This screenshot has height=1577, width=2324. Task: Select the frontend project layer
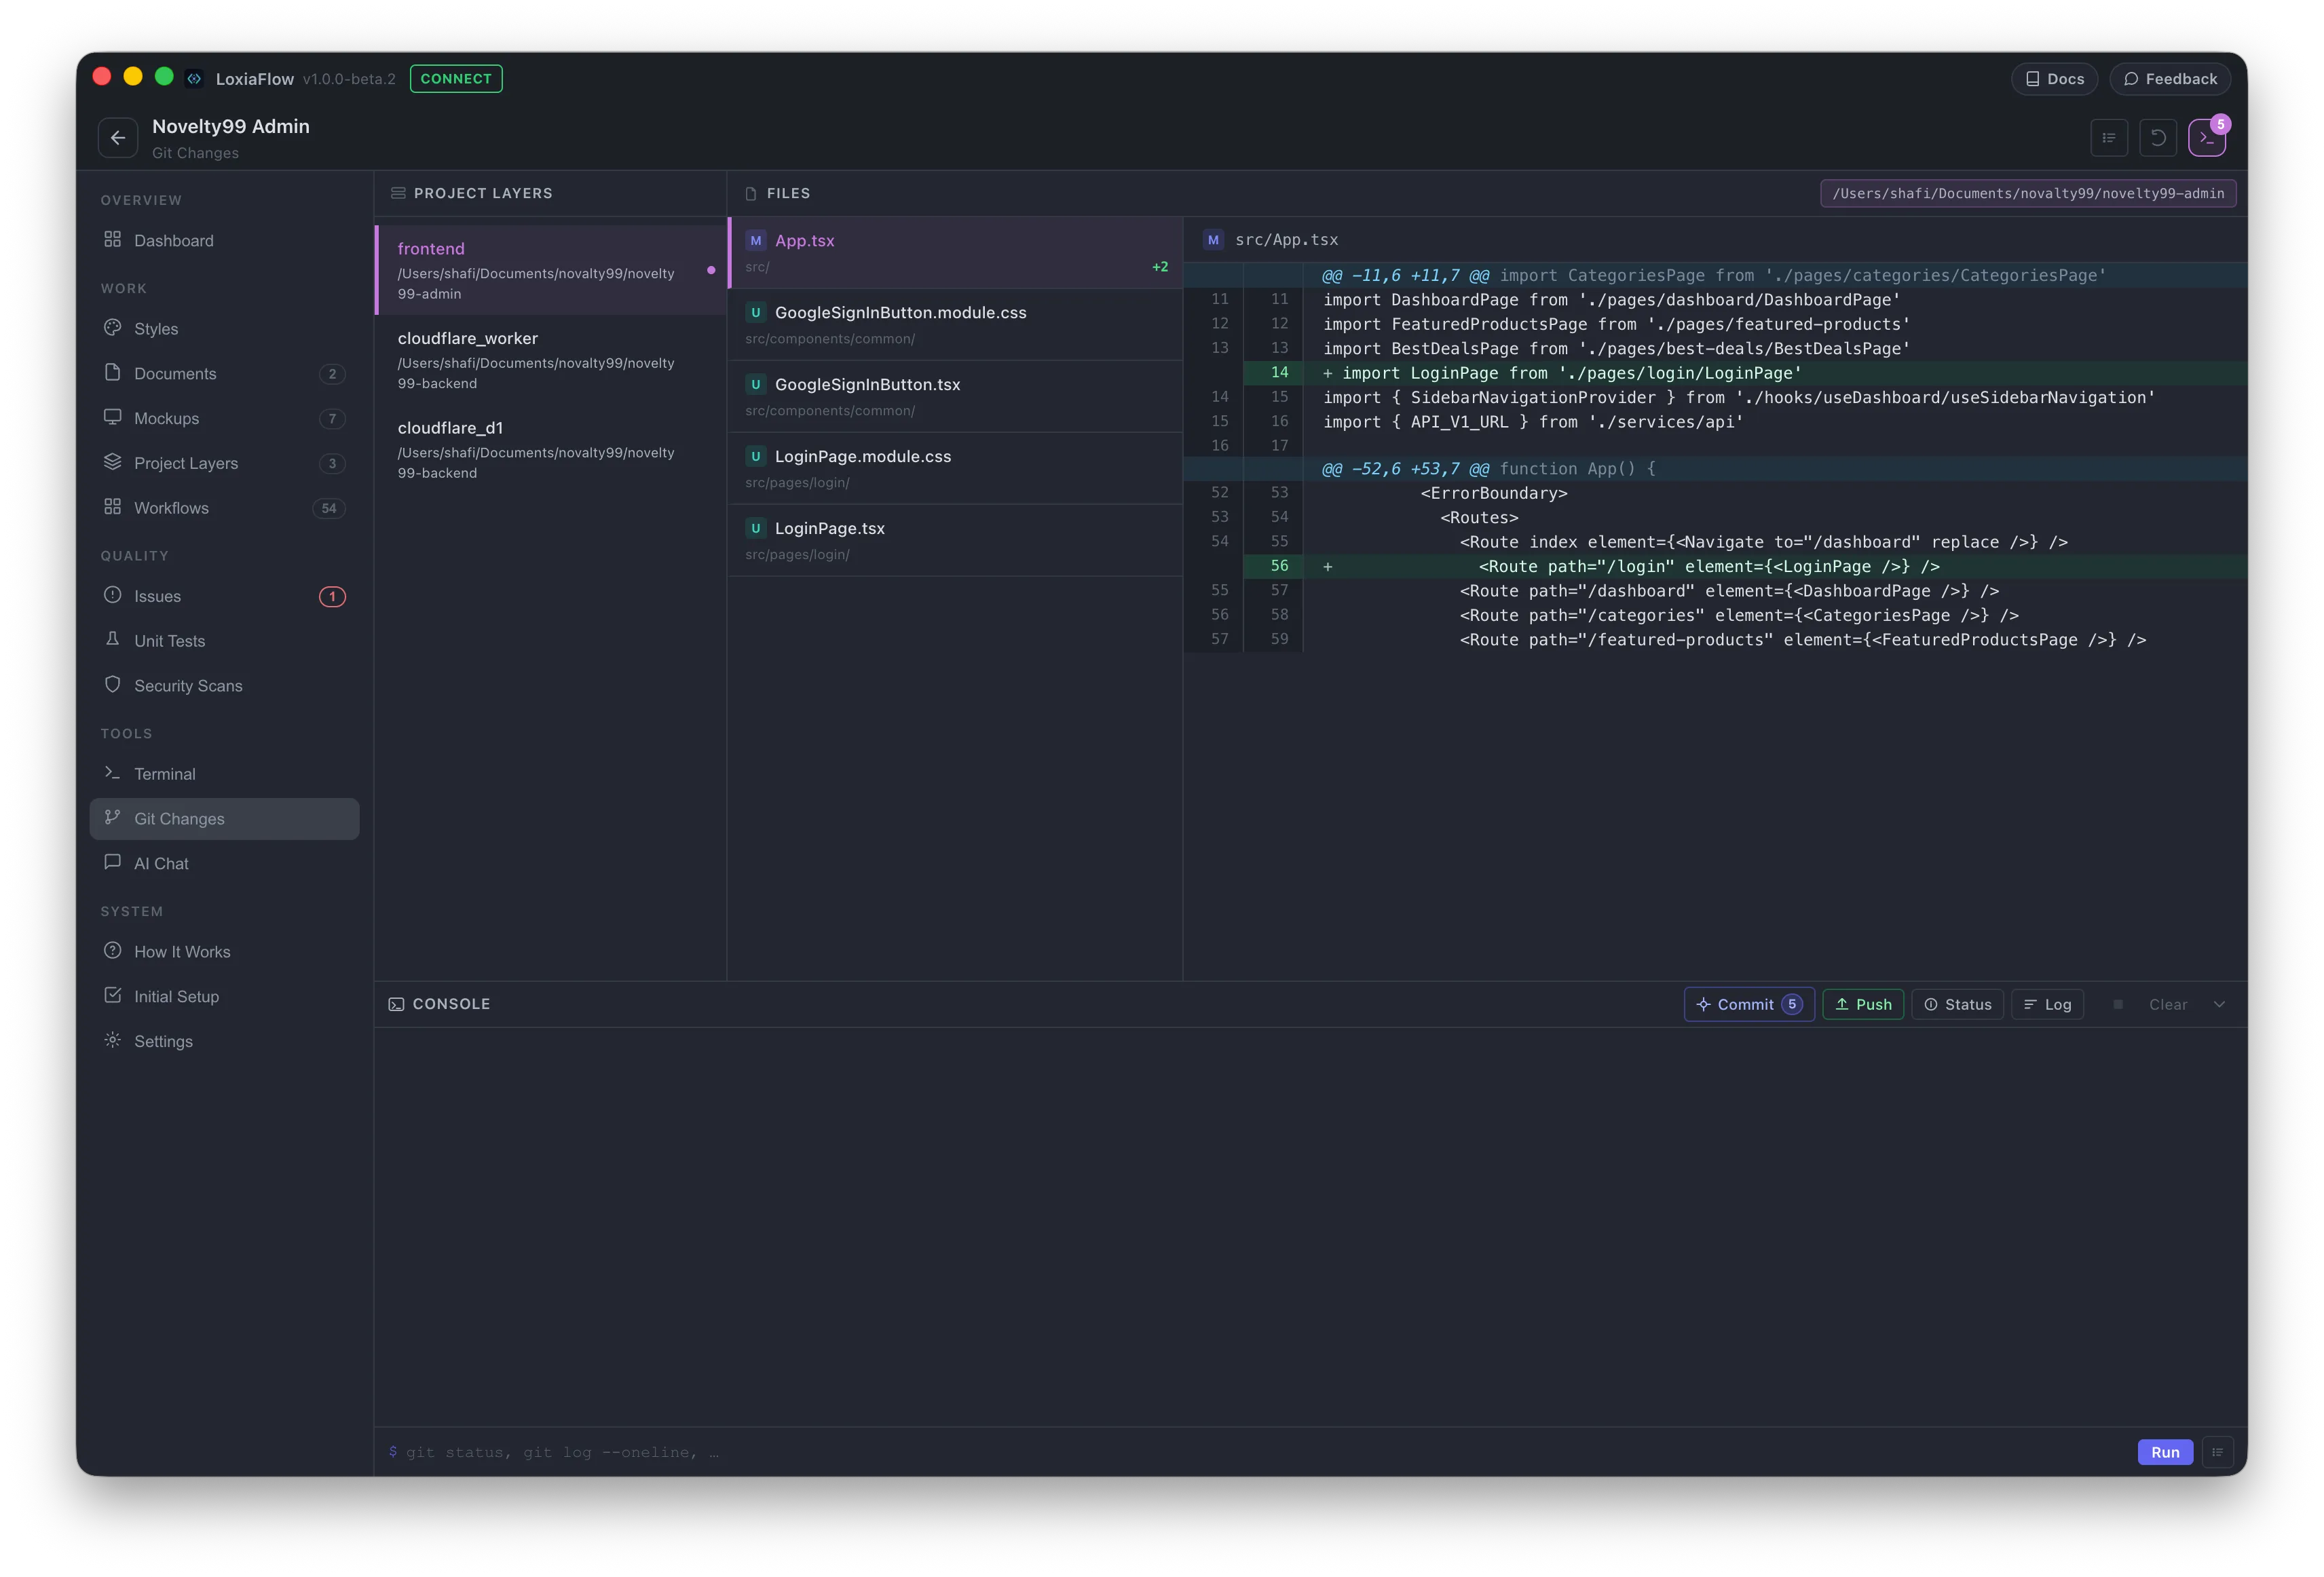(551, 270)
